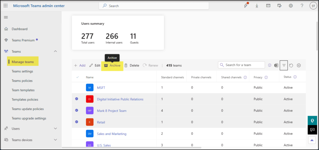
Task: Click the vertical page scrollbar
Action: tap(317, 36)
